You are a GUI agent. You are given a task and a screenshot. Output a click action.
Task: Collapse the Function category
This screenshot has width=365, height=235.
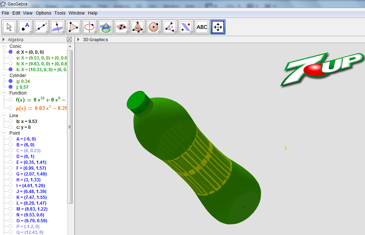coord(4,93)
